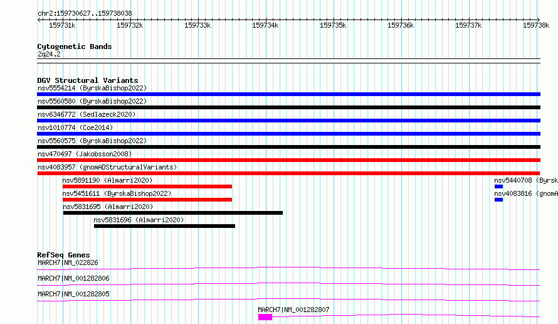
Task: Open variant label nsv5440708
Action: [x=526, y=180]
